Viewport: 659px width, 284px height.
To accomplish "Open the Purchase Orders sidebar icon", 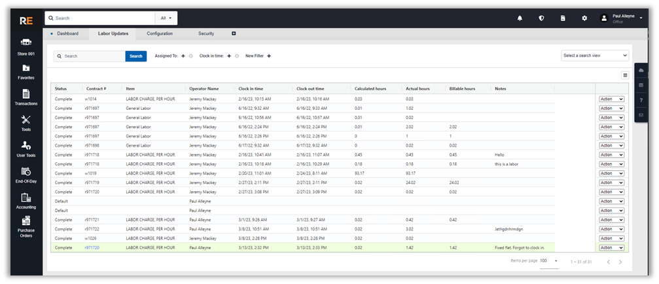I will [26, 221].
